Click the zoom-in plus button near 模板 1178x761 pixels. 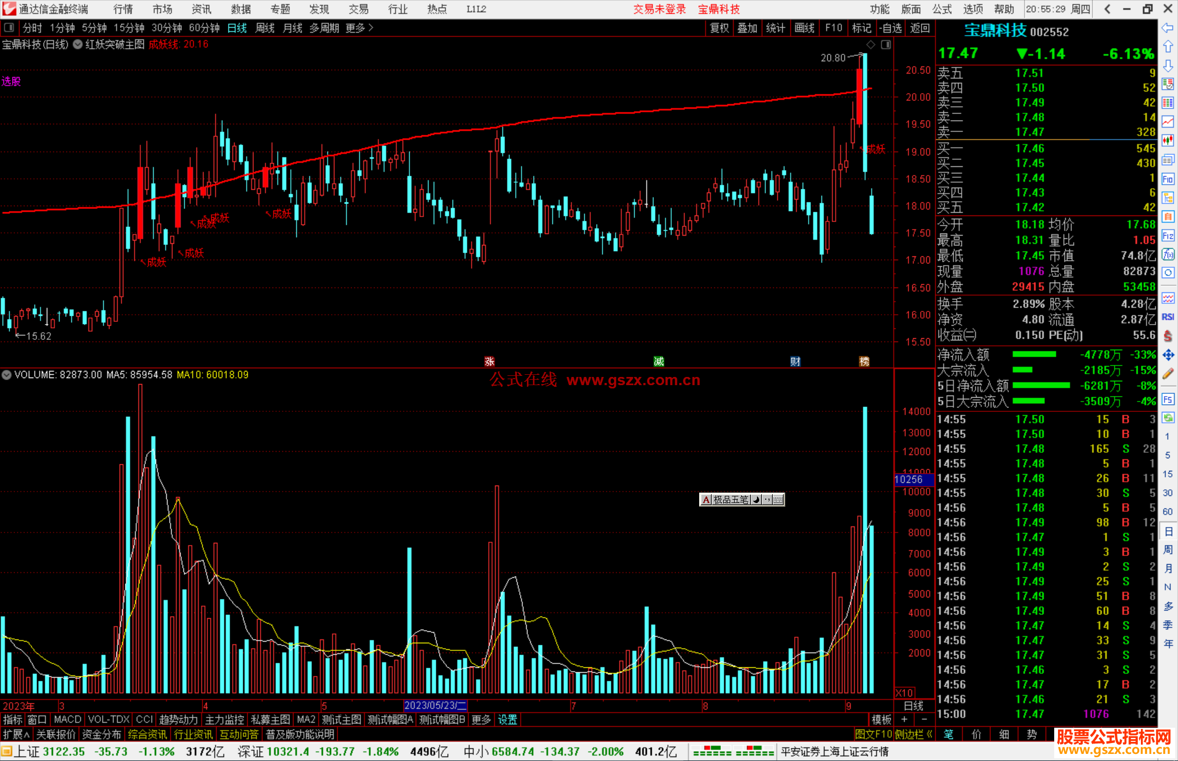tap(904, 720)
